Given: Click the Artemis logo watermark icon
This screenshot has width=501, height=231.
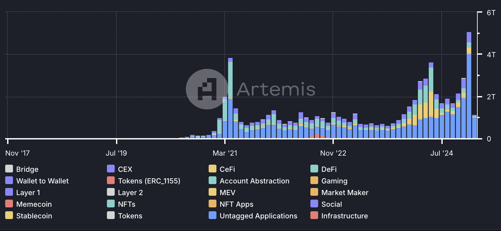Looking at the screenshot, I should [x=207, y=89].
